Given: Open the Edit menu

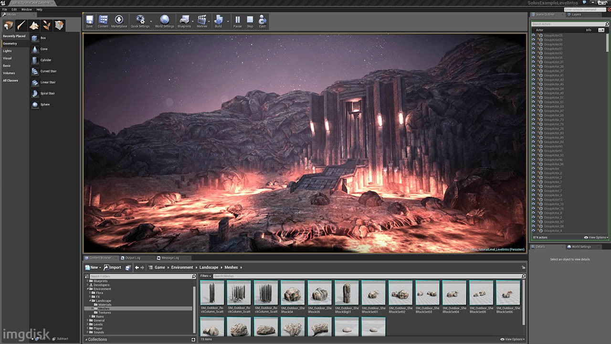Looking at the screenshot, I should pyautogui.click(x=14, y=10).
